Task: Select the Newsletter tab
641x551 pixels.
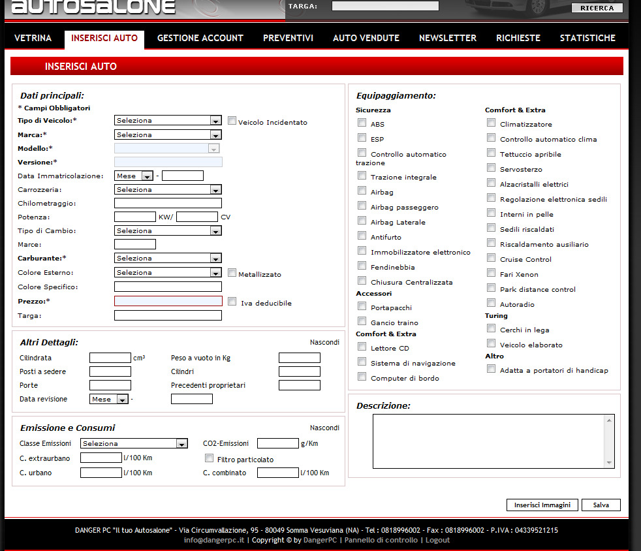Action: (x=448, y=38)
